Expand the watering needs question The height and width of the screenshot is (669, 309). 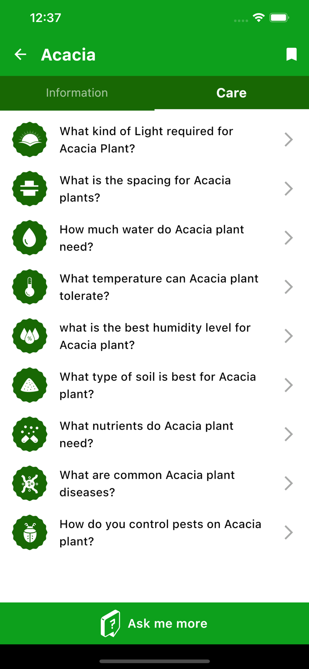(x=288, y=238)
